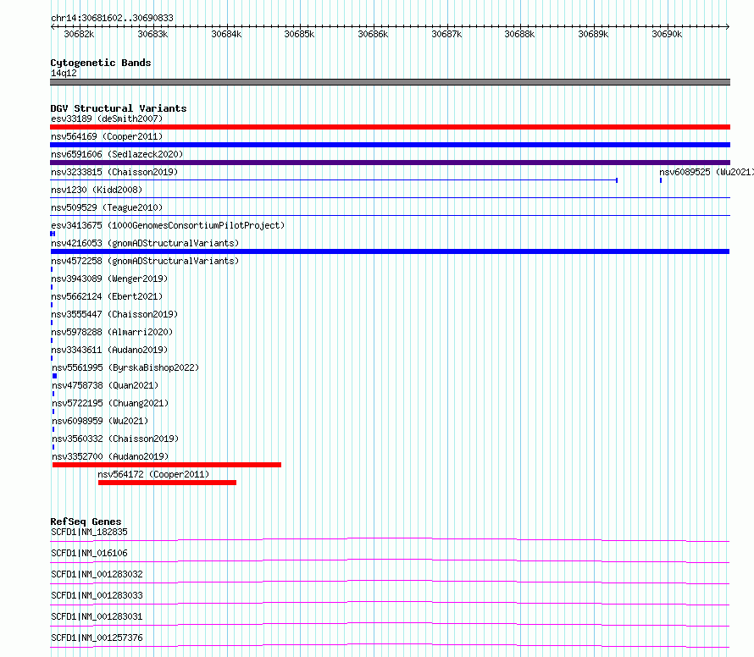Click the nsv4216053 gnomAD blue variant bar

click(x=390, y=251)
